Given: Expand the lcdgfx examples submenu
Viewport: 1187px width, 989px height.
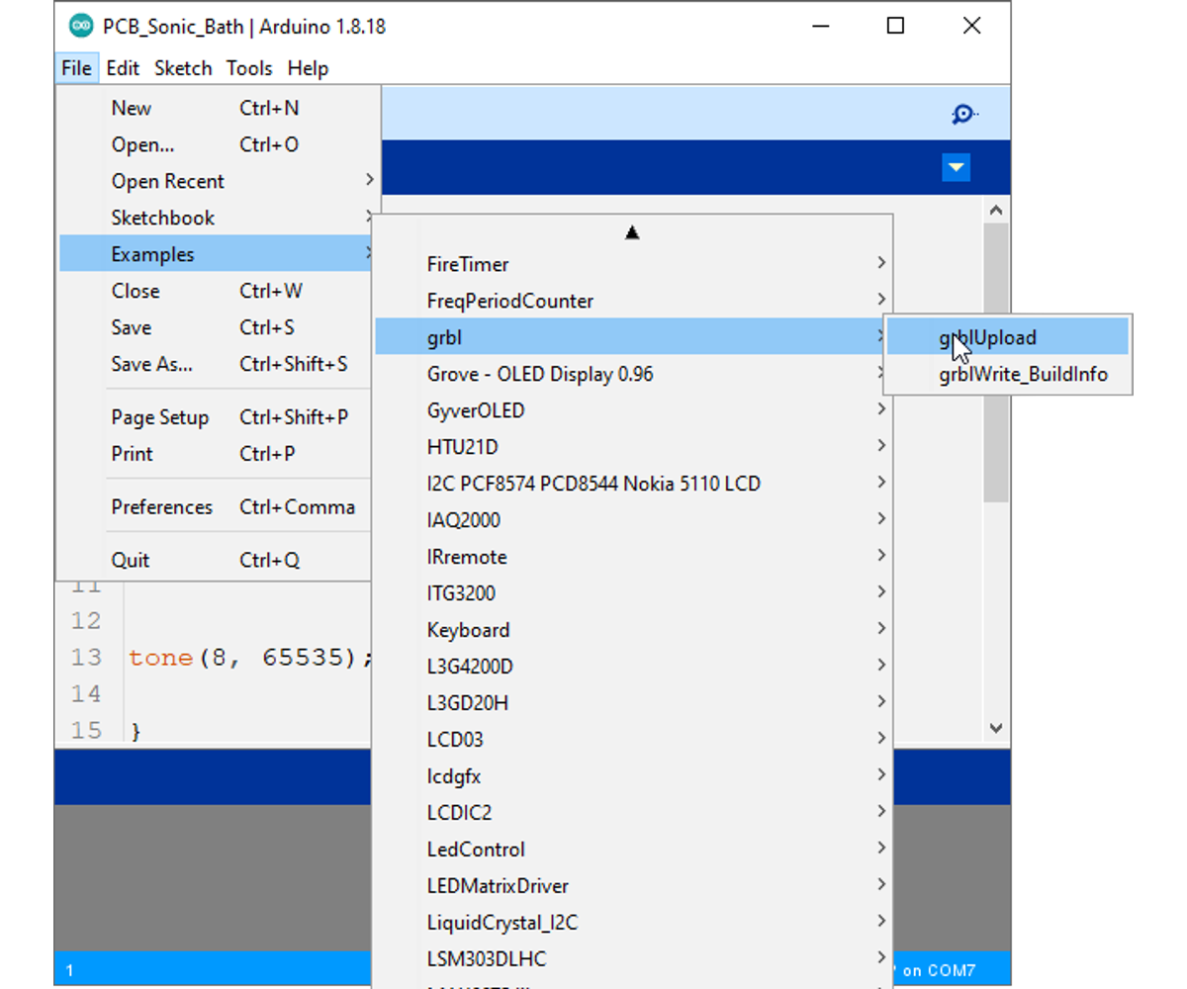Looking at the screenshot, I should [x=633, y=777].
